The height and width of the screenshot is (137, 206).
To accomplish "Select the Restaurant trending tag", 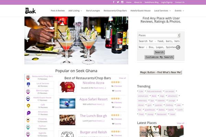I will click(x=162, y=114).
